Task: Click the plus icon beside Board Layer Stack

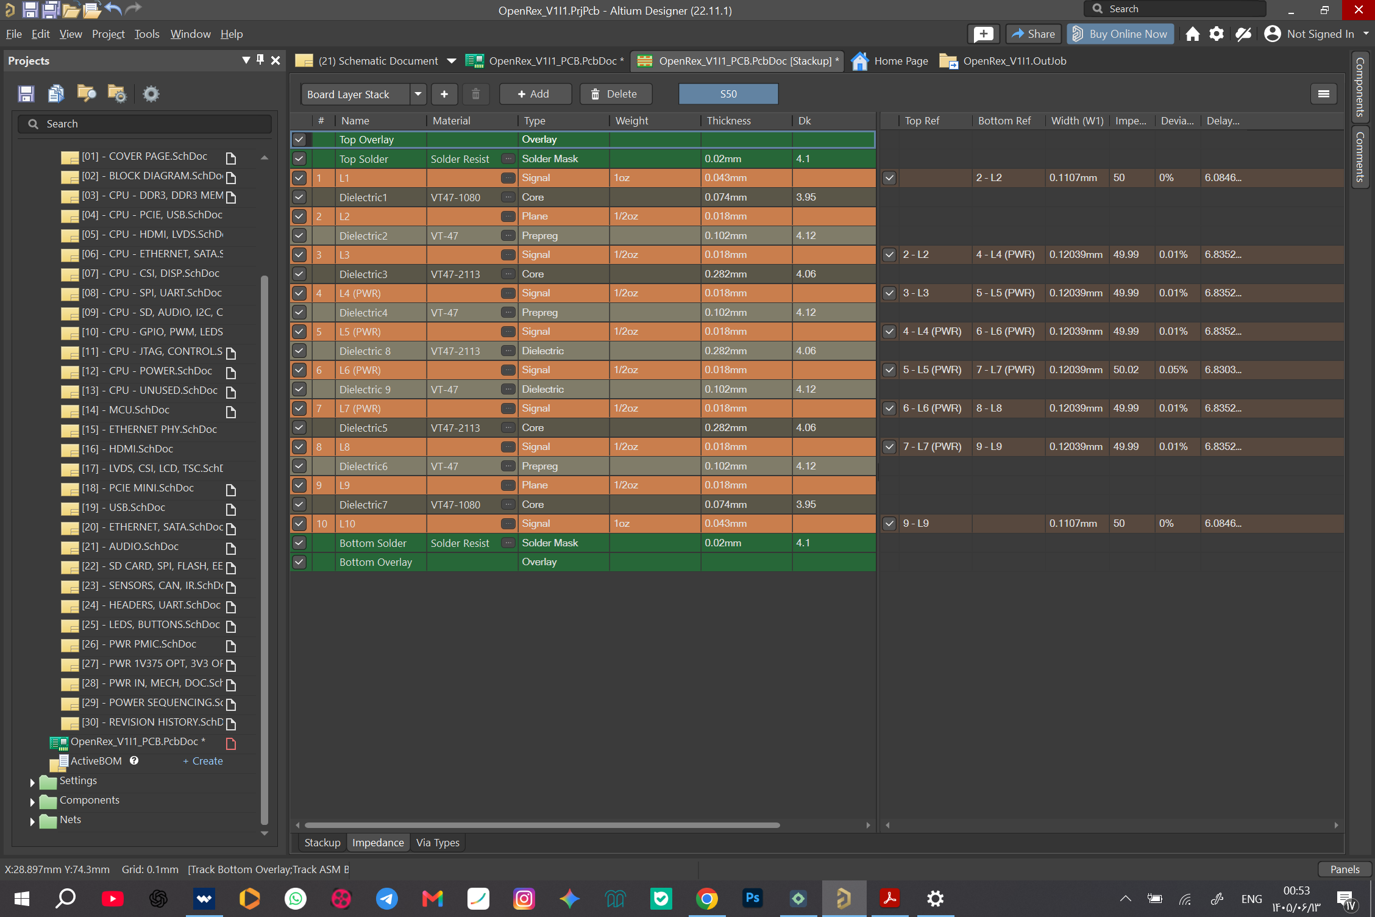Action: 444,94
